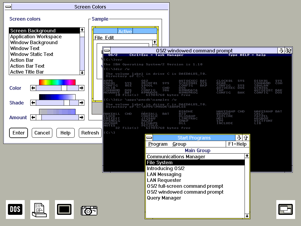Select Introducing OS/2 in Main Group

(195, 168)
